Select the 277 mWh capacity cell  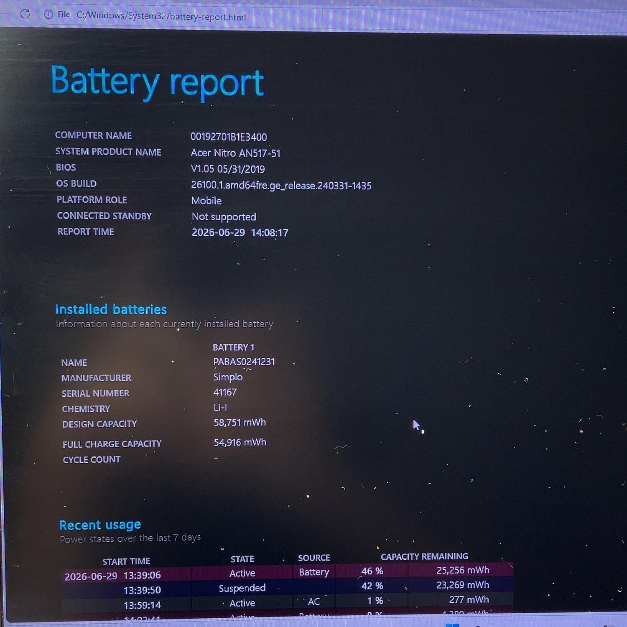(x=469, y=600)
